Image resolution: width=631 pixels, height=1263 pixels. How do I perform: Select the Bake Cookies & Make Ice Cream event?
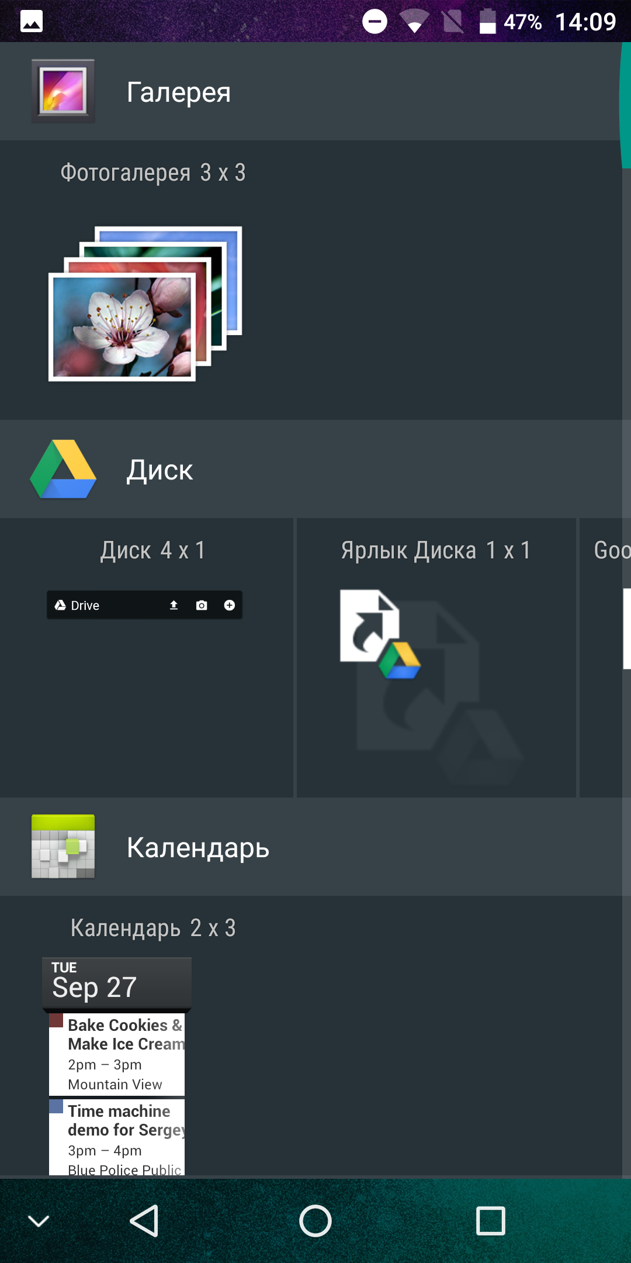117,1054
